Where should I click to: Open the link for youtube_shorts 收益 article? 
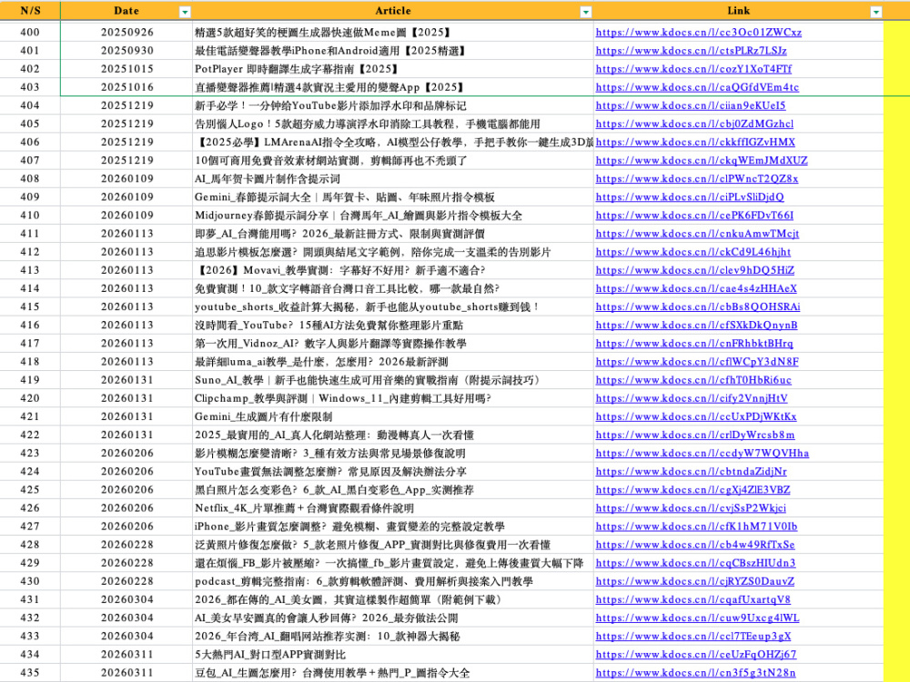tap(698, 306)
